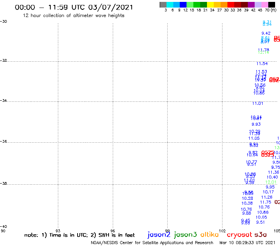Click the wave height value 10.86
This screenshot has width=280, height=246.
coord(263,212)
